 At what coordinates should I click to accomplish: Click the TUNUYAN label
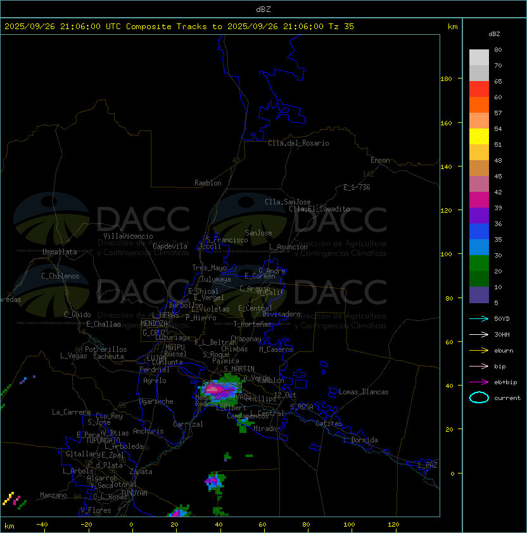point(134,493)
